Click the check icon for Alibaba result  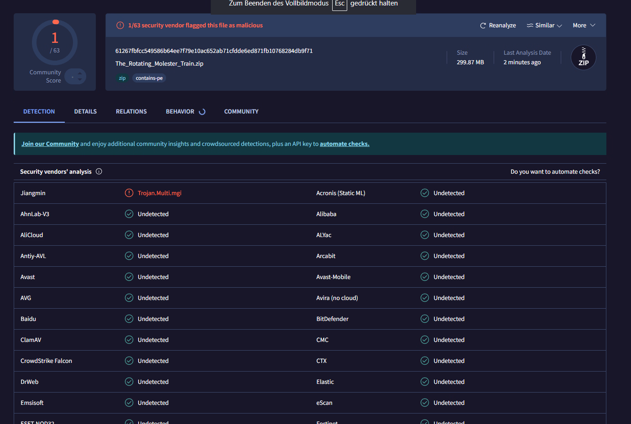[x=425, y=214]
